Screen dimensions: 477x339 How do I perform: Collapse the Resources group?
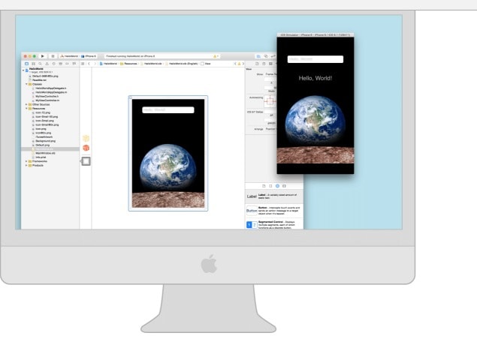coord(26,109)
